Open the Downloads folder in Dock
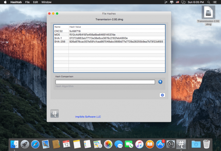Viewport: 221px width, 151px height. tap(196, 144)
